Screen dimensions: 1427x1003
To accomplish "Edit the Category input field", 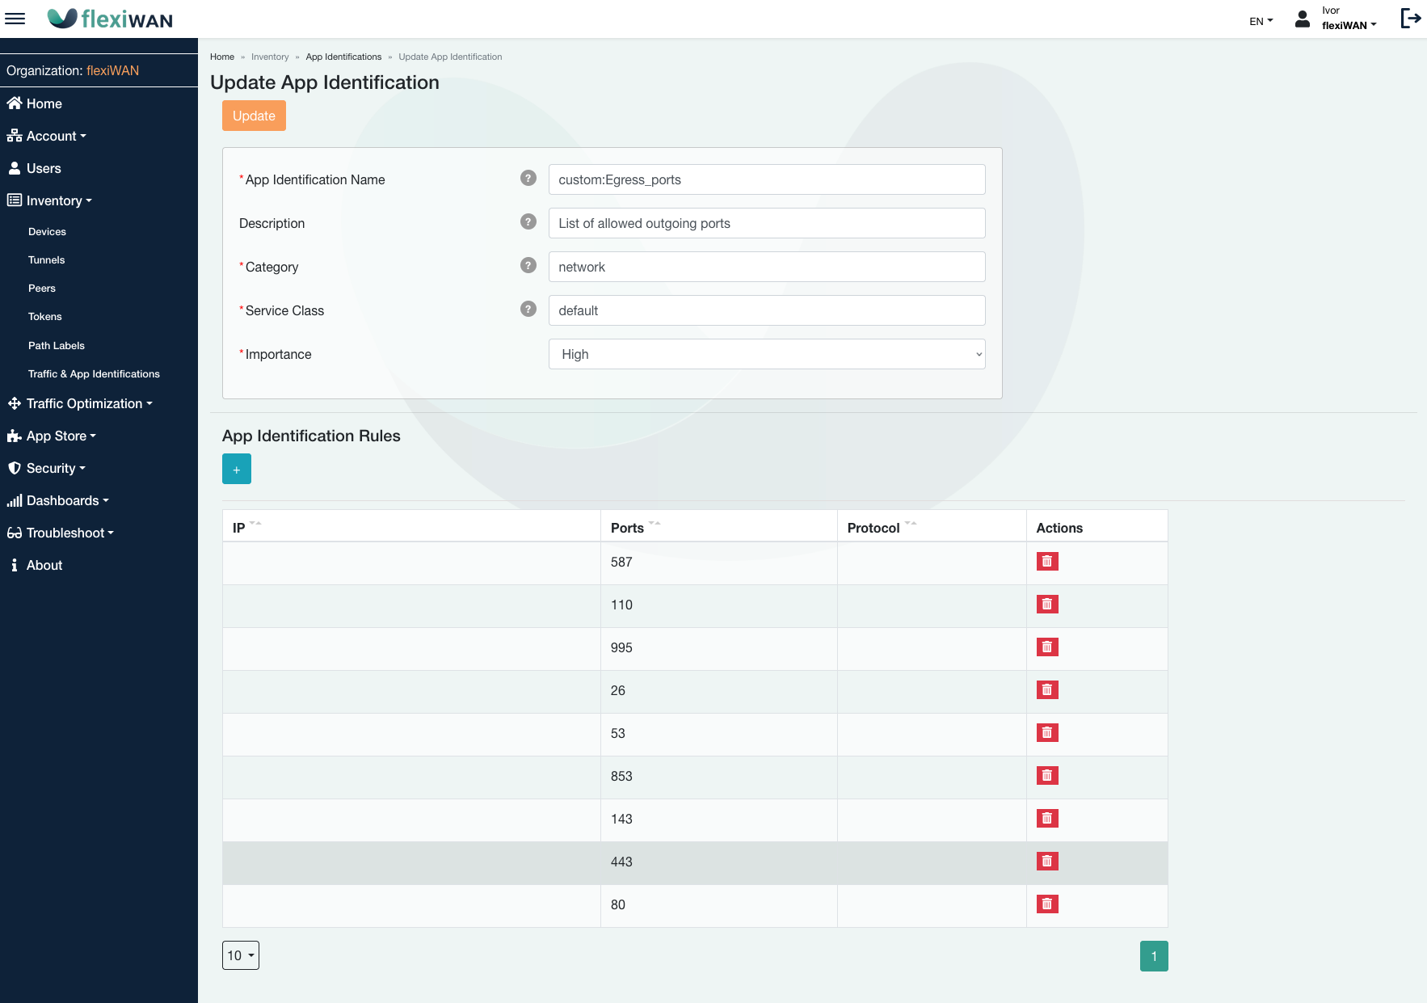I will [767, 267].
